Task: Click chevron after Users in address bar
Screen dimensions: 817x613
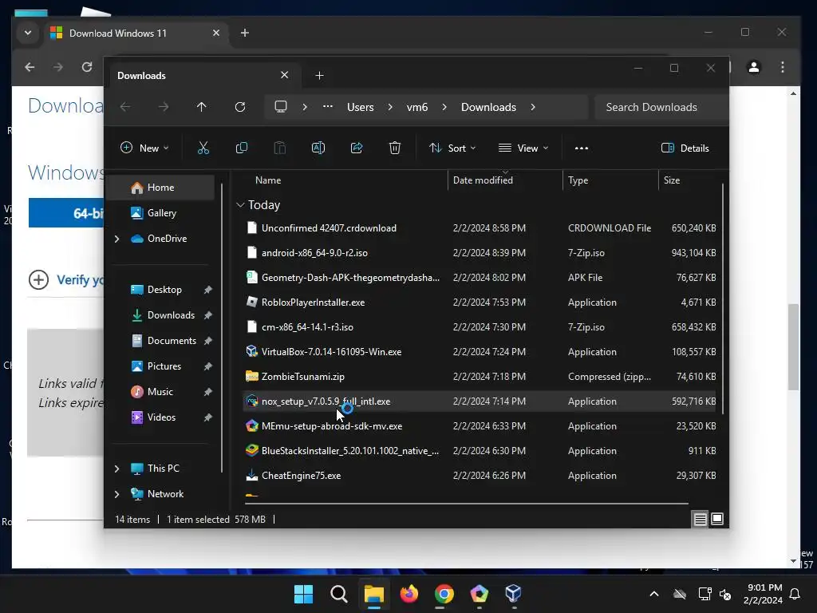Action: tap(390, 107)
